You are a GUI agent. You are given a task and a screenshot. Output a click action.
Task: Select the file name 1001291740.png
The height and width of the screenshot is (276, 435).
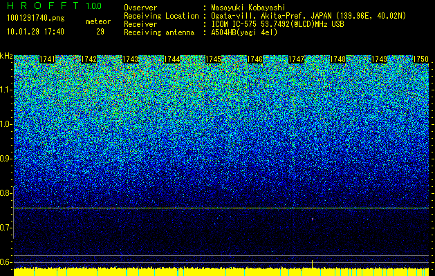[36, 19]
